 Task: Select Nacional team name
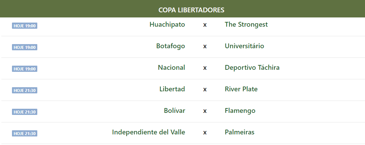pyautogui.click(x=171, y=68)
